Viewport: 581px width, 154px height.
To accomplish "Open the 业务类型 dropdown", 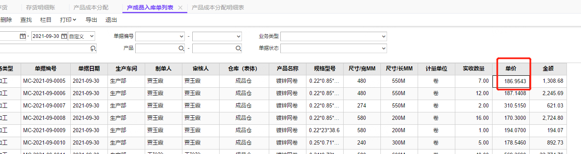I will (383, 36).
